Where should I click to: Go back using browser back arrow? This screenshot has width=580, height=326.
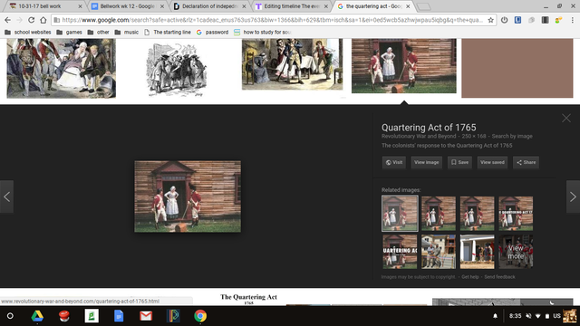[x=8, y=20]
